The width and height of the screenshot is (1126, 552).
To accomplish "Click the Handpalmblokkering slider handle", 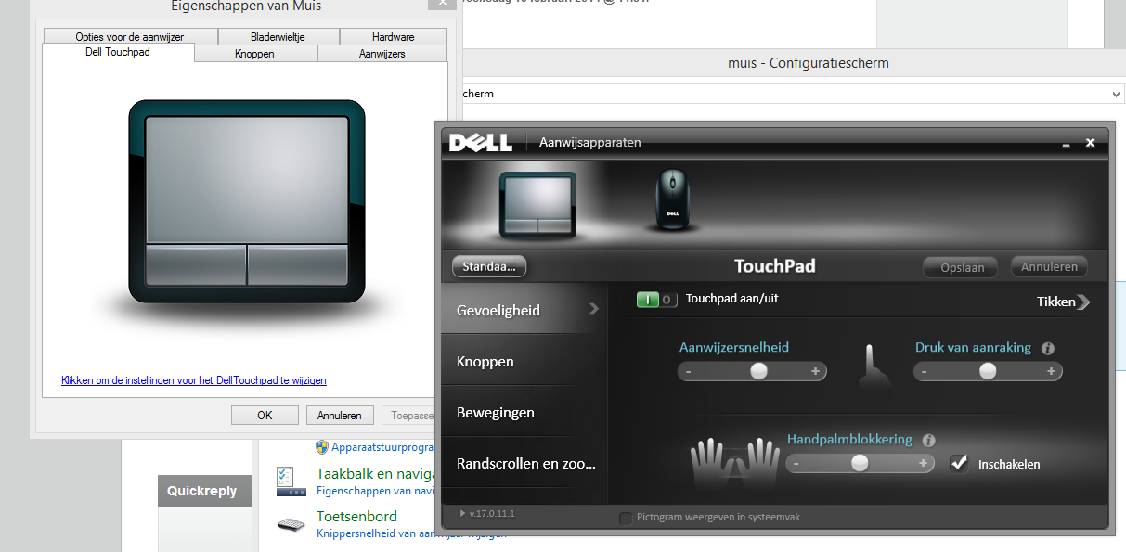I will 860,463.
